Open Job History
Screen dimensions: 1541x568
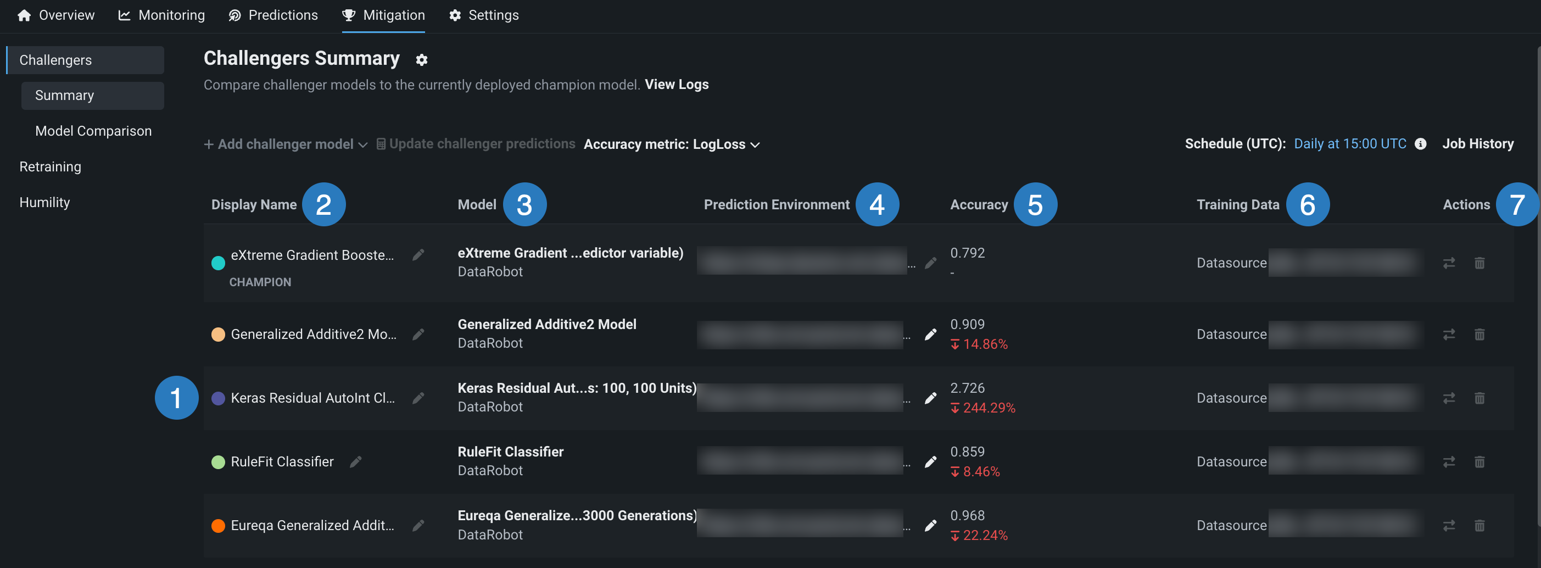[1477, 143]
